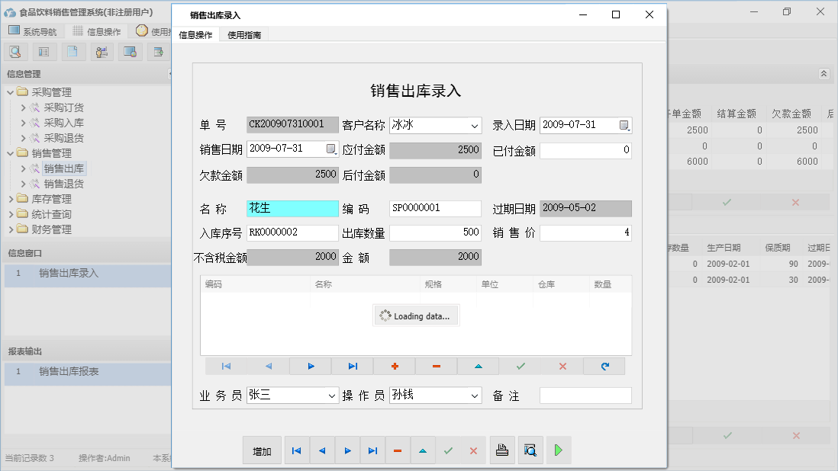Click the refresh icon in the detail grid toolbar
Screen dimensions: 838x471
click(x=604, y=366)
